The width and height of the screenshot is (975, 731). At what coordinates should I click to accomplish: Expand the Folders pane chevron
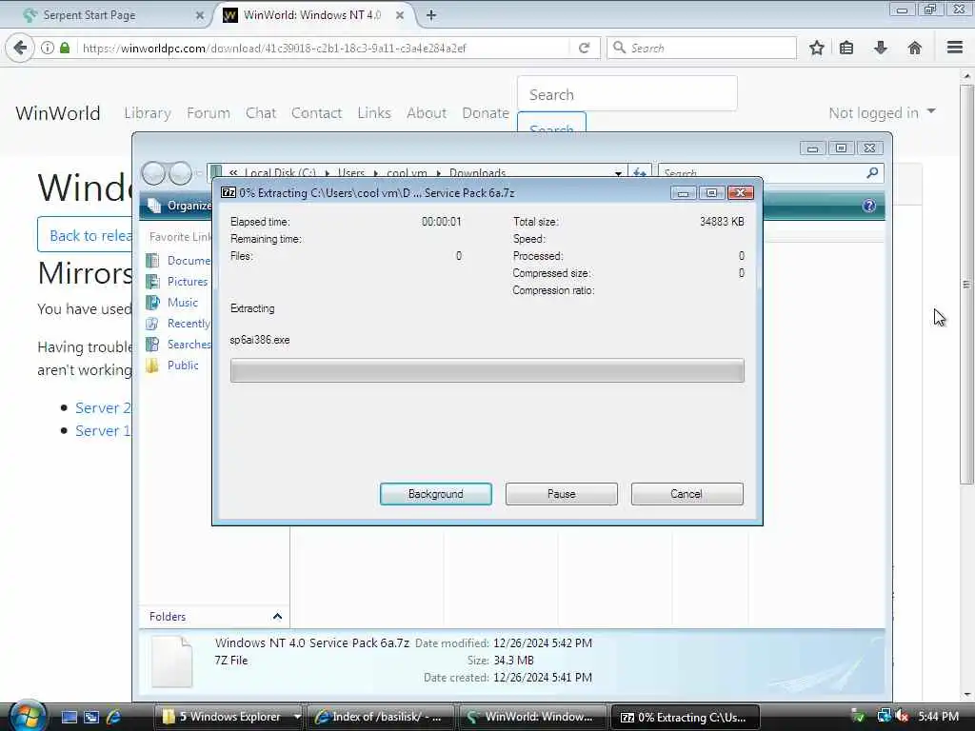pyautogui.click(x=277, y=617)
